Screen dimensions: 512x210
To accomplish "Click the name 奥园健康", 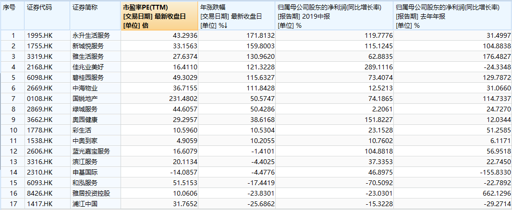I will (x=85, y=120).
